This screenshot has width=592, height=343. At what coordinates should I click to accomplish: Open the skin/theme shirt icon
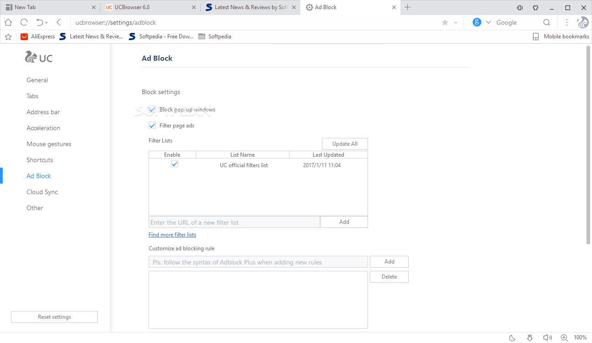pyautogui.click(x=536, y=7)
